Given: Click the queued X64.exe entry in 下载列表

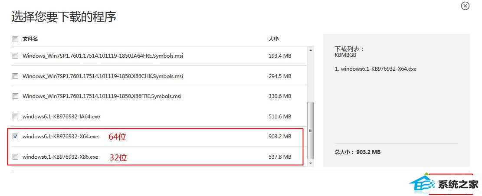Looking at the screenshot, I should click(x=376, y=69).
